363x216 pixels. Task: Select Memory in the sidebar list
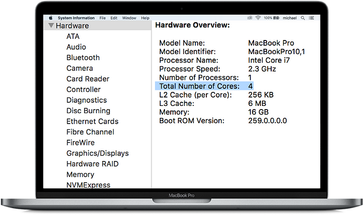80,175
